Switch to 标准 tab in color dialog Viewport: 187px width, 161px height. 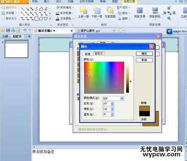87,54
